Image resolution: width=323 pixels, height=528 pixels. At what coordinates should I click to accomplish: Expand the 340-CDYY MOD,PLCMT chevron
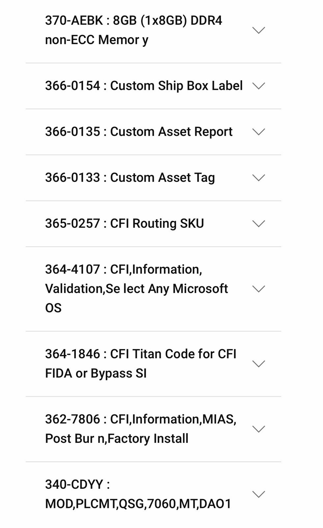(258, 494)
